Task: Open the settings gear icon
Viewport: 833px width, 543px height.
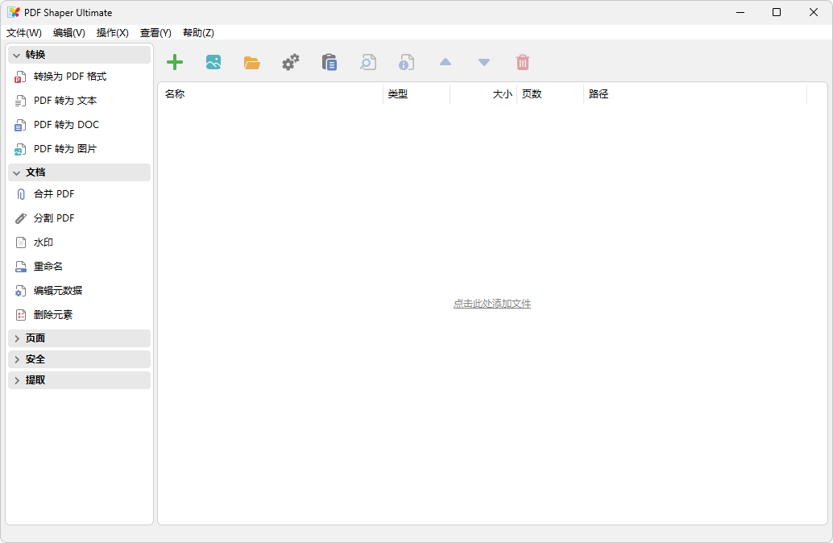Action: point(290,62)
